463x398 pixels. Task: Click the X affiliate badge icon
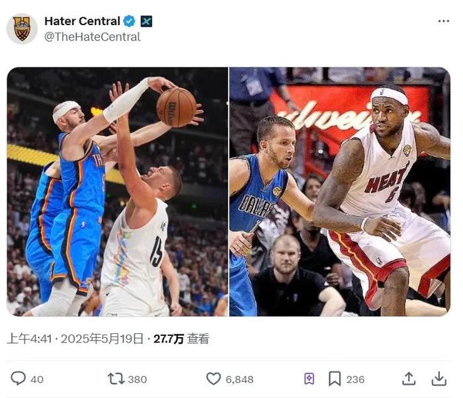(146, 21)
